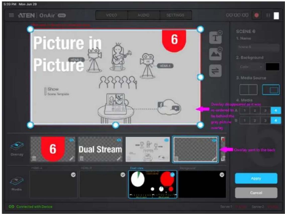Toggle the HDMI-A media checkmark
Viewport: 285px width, 214px height.
(x=73, y=175)
